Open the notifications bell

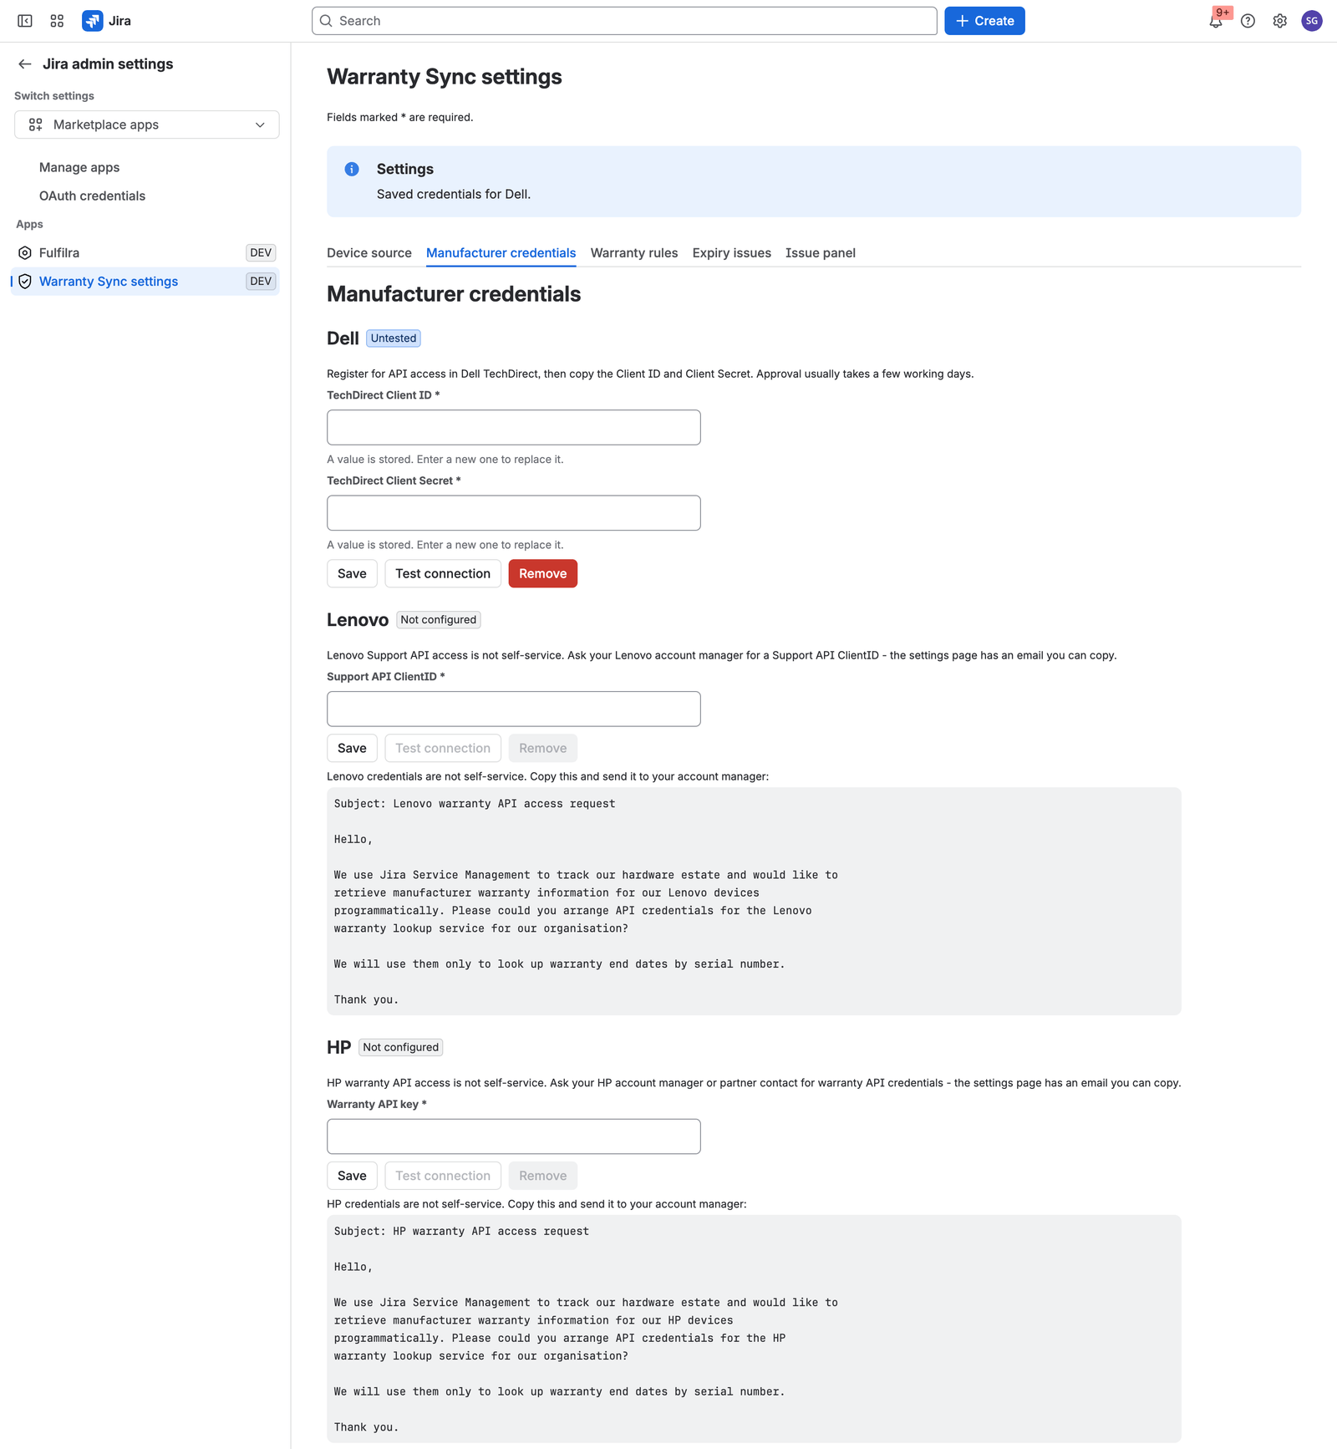(x=1216, y=21)
